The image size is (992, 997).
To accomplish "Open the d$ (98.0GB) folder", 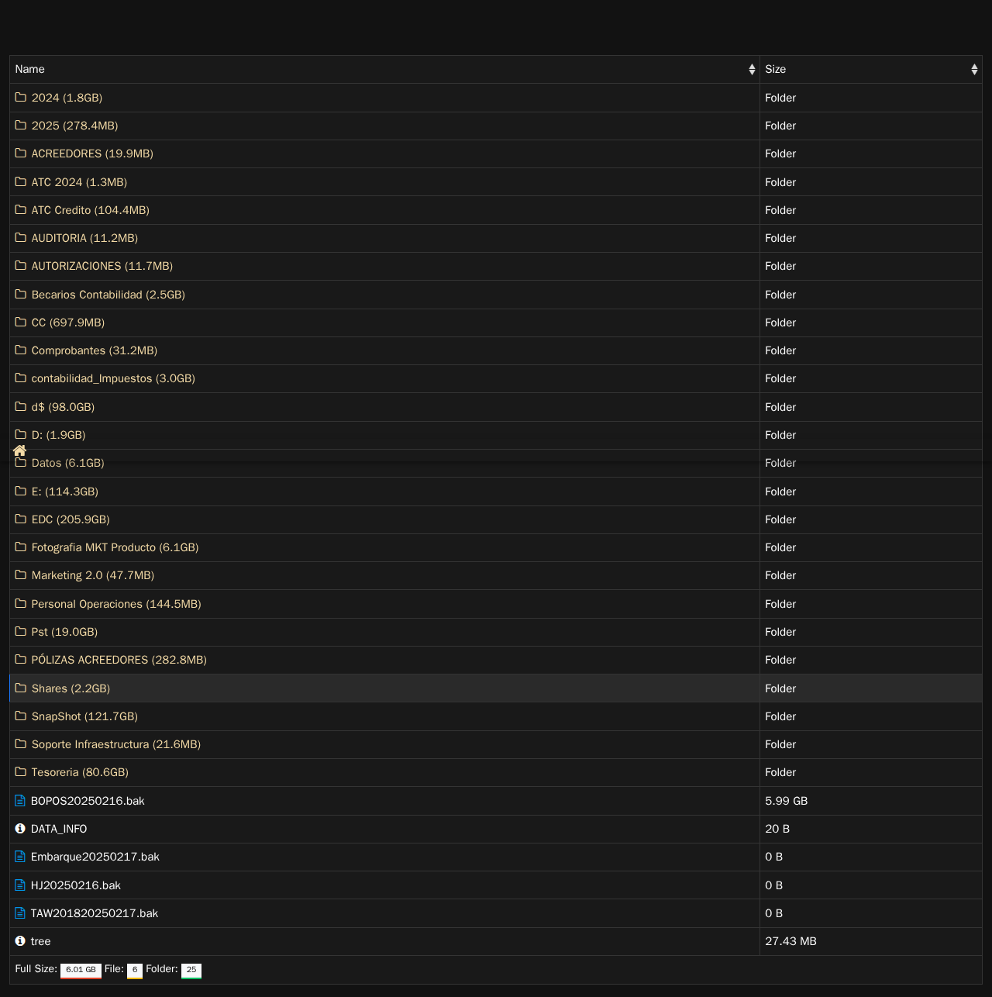I will (63, 407).
